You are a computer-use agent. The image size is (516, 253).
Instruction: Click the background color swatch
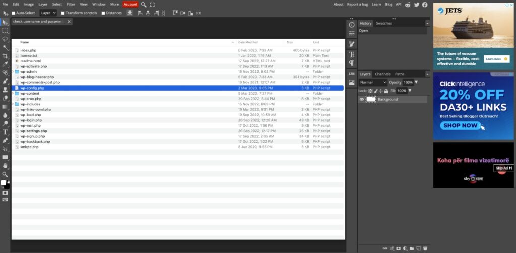pyautogui.click(x=7, y=186)
